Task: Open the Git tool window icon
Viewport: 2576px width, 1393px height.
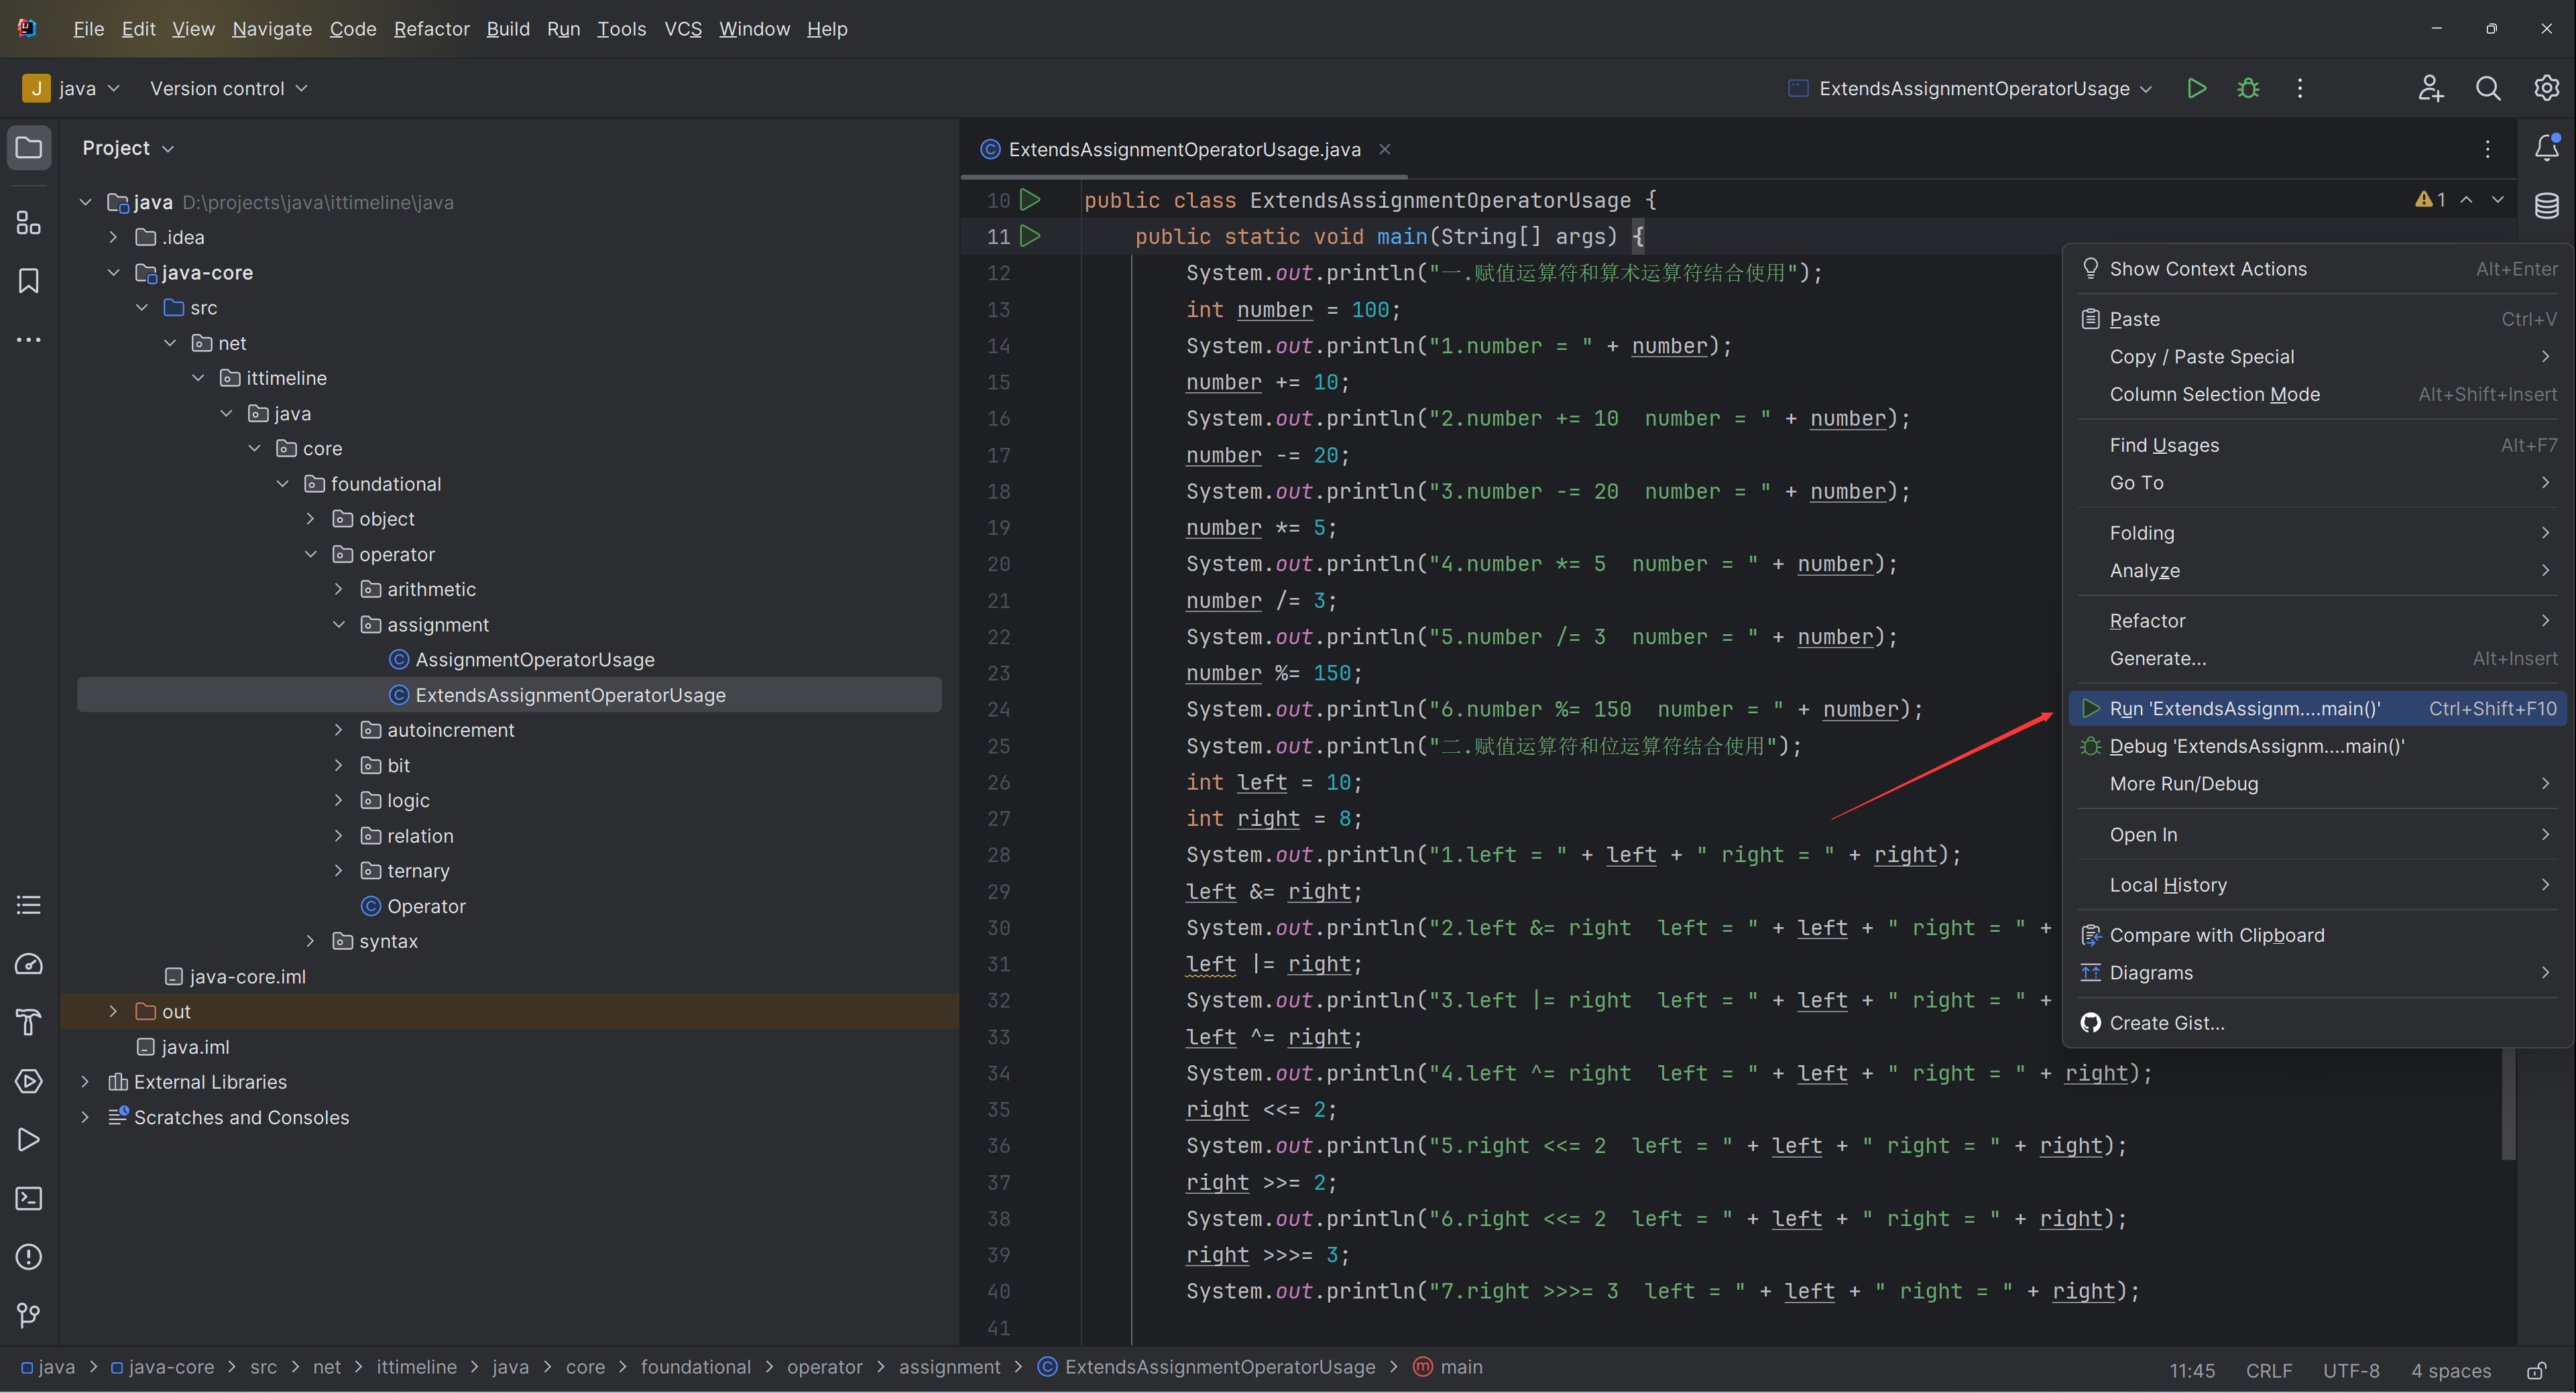Action: click(29, 1315)
